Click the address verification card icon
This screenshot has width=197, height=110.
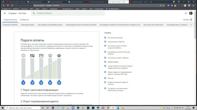click(32, 56)
